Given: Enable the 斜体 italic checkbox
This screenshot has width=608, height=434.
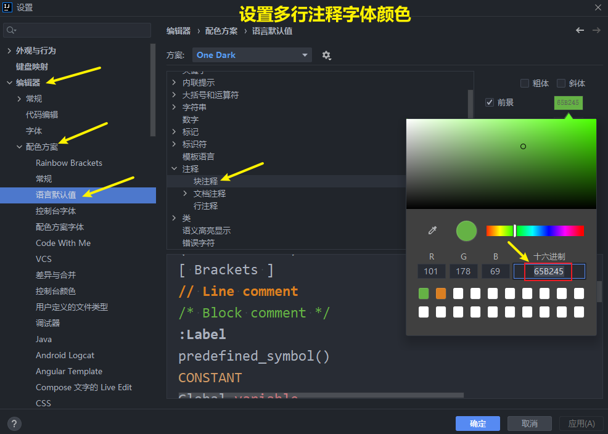Looking at the screenshot, I should [561, 83].
